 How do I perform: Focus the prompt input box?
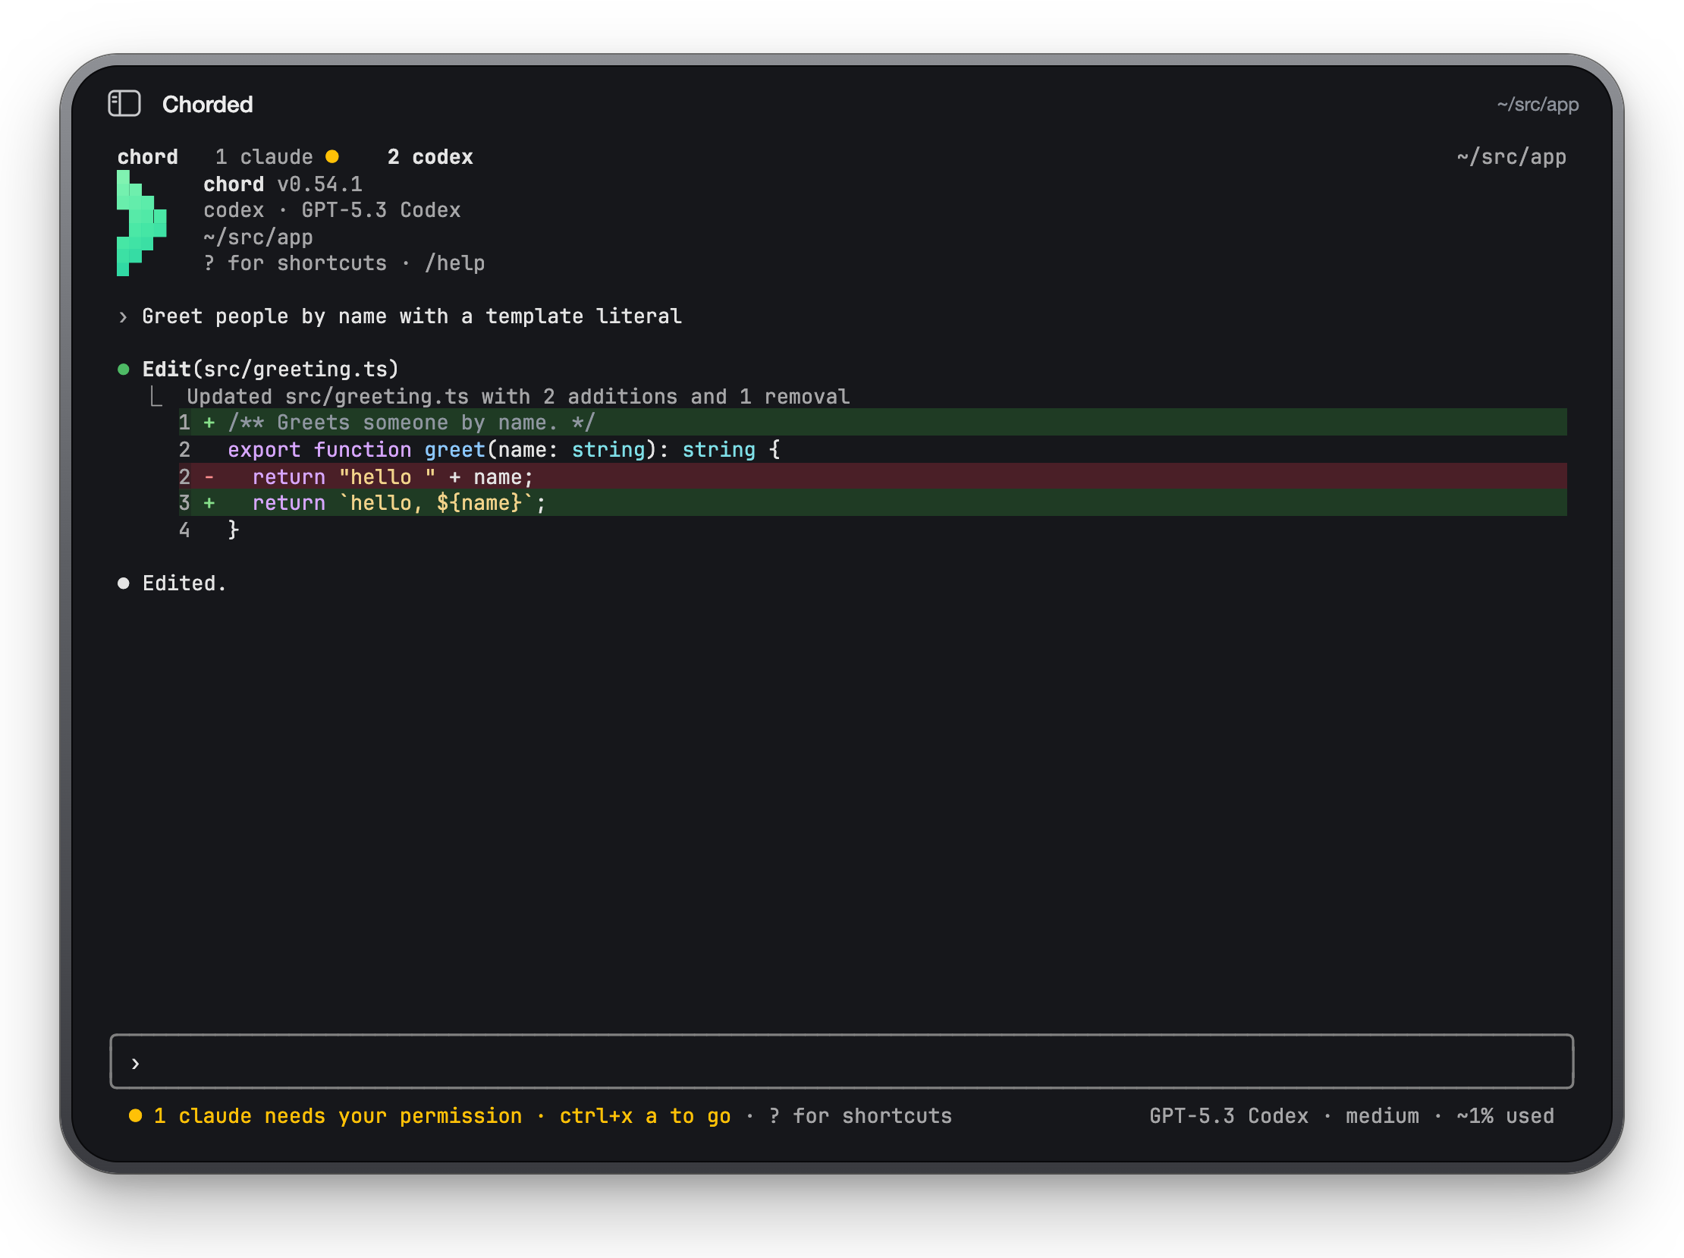[841, 1061]
